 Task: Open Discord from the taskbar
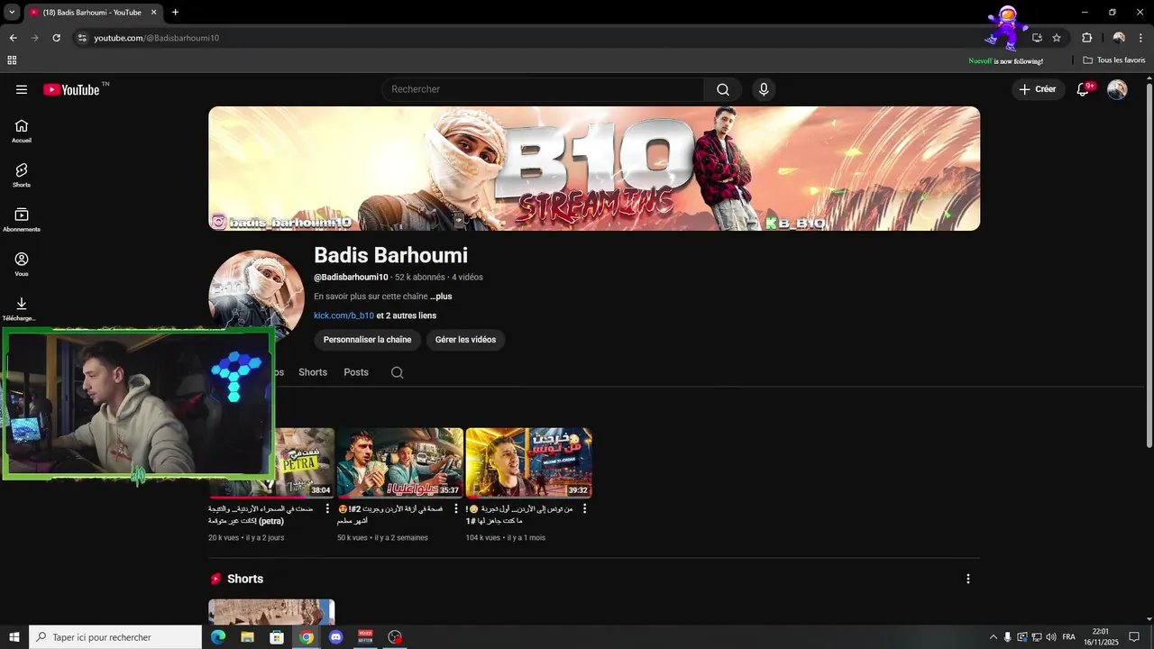(336, 637)
